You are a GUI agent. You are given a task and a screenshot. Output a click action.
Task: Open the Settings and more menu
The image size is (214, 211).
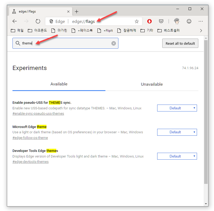click(201, 21)
